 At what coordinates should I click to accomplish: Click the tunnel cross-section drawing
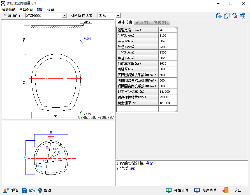click(x=56, y=82)
